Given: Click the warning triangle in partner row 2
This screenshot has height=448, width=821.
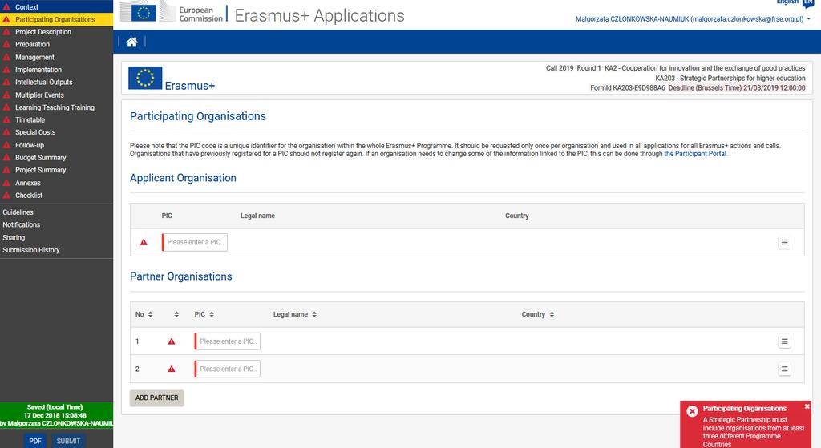Looking at the screenshot, I should click(x=172, y=369).
